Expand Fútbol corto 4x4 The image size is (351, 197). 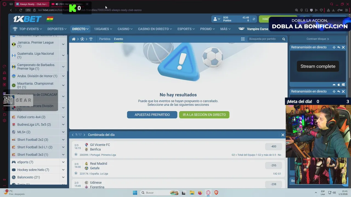(x=63, y=117)
